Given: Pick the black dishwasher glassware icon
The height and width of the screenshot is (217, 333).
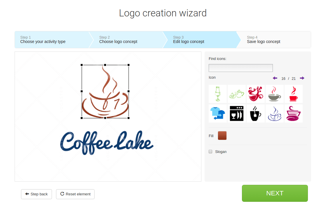Looking at the screenshot, I should tap(237, 113).
